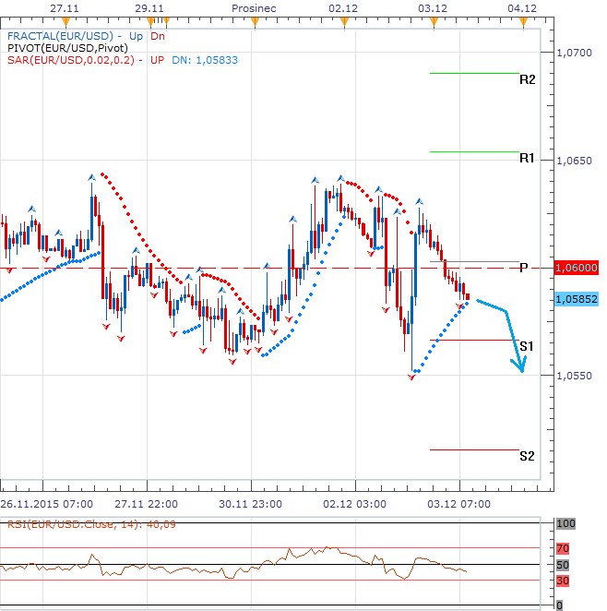Viewport: 607px width, 611px height.
Task: Click the PIVOT(EUR/USD,Pivot) indicator label
Action: tap(66, 47)
